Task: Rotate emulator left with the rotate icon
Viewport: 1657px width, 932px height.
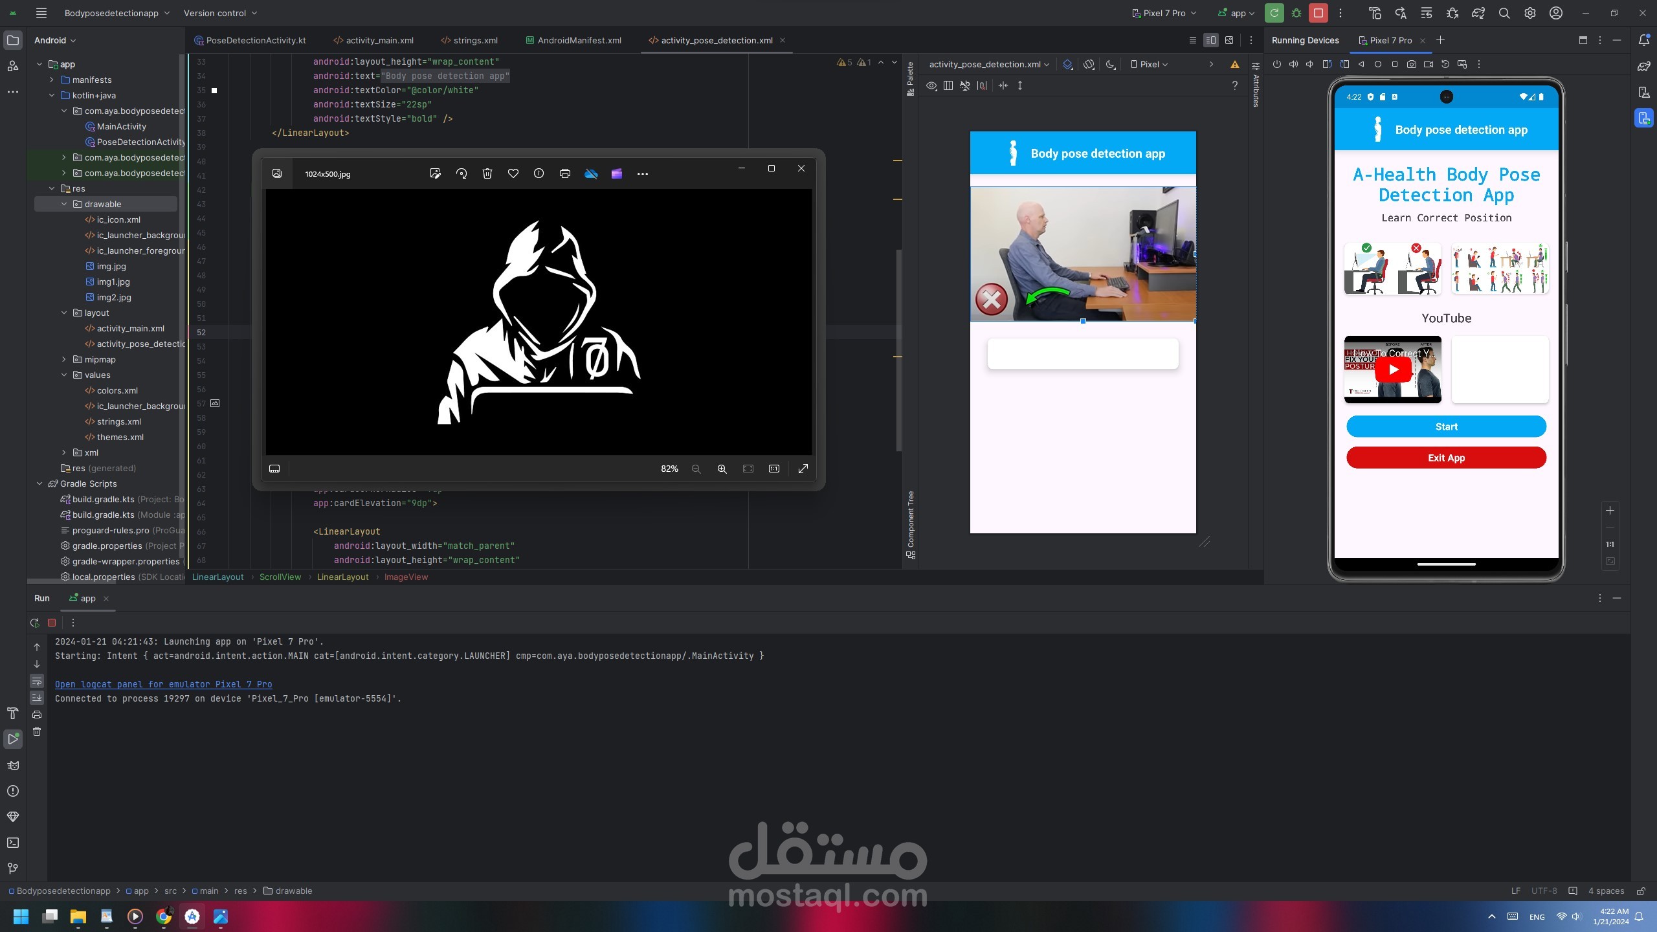Action: pyautogui.click(x=1327, y=64)
